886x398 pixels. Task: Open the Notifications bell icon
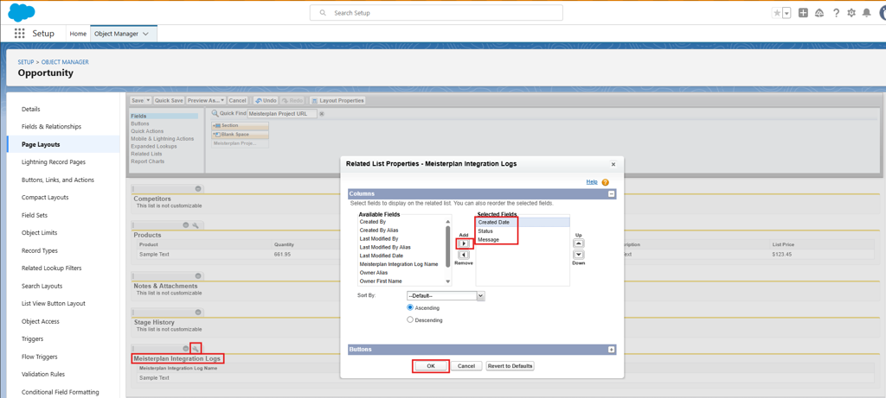[x=867, y=13]
